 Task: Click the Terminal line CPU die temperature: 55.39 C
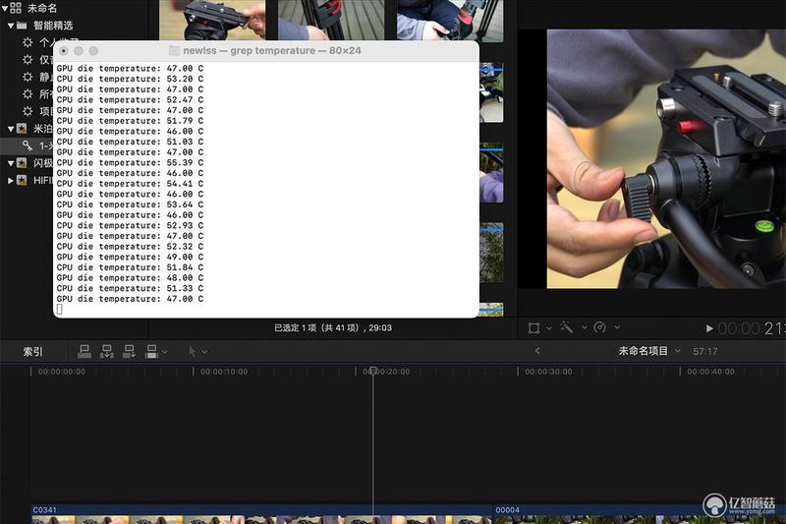[x=130, y=162]
